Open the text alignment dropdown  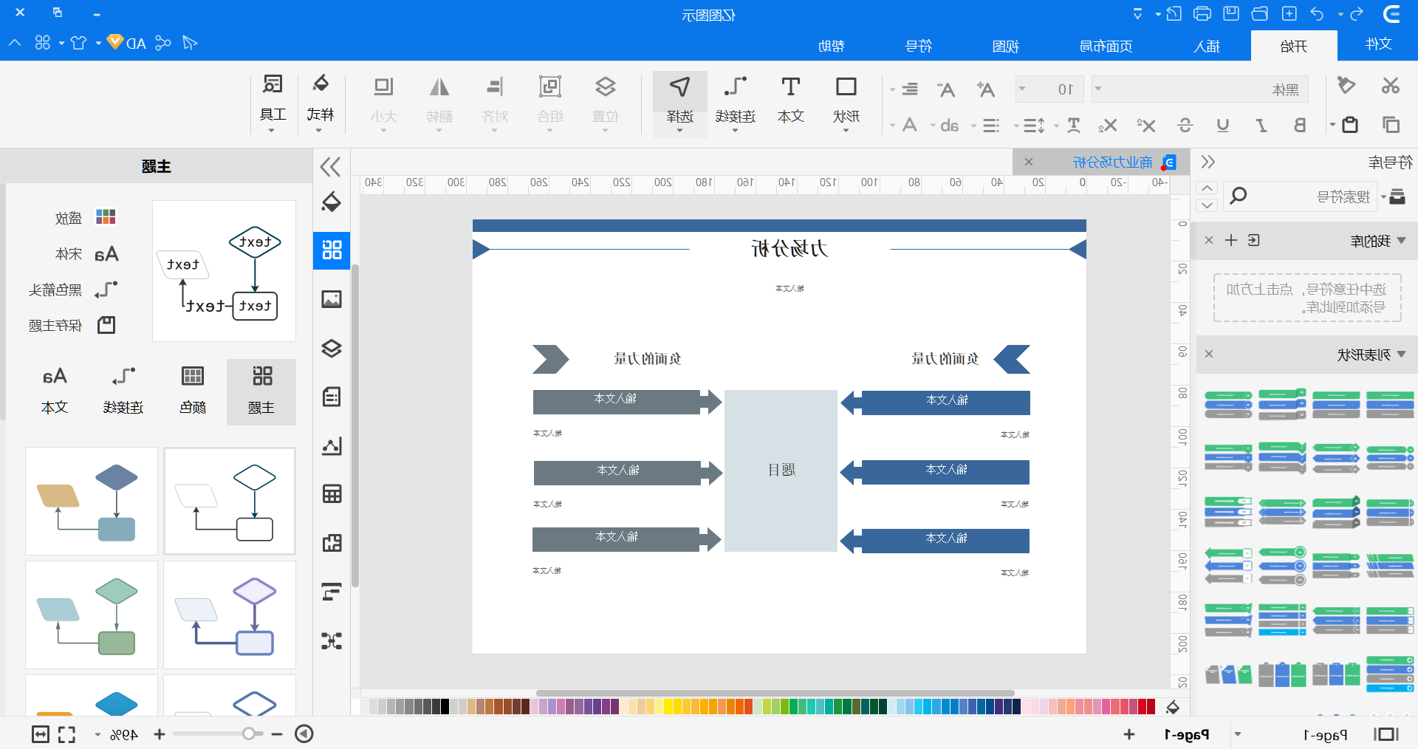tap(892, 89)
